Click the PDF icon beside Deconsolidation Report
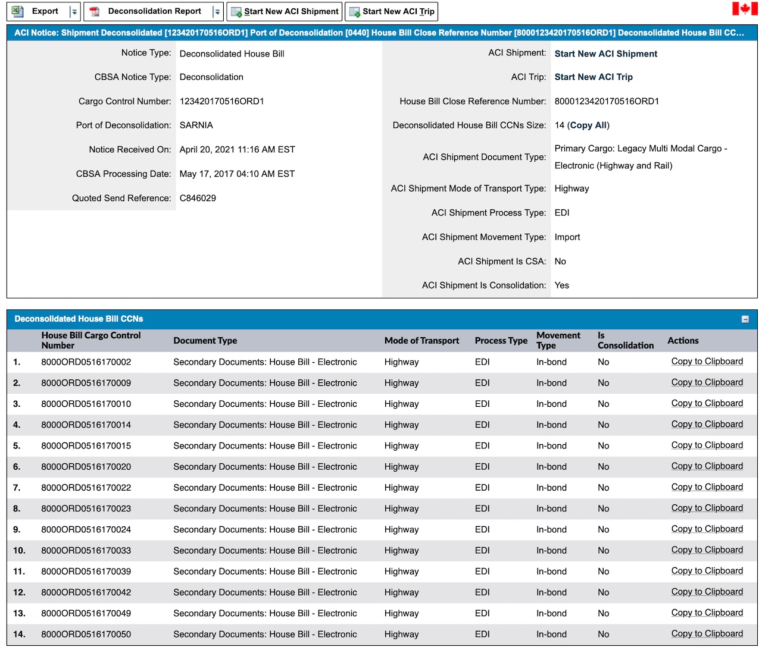The width and height of the screenshot is (762, 650). click(94, 11)
